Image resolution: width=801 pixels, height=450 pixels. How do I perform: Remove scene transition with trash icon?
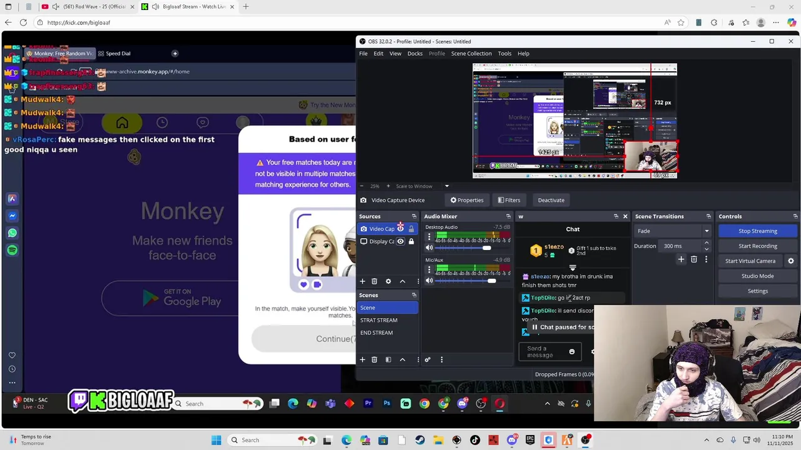(694, 259)
